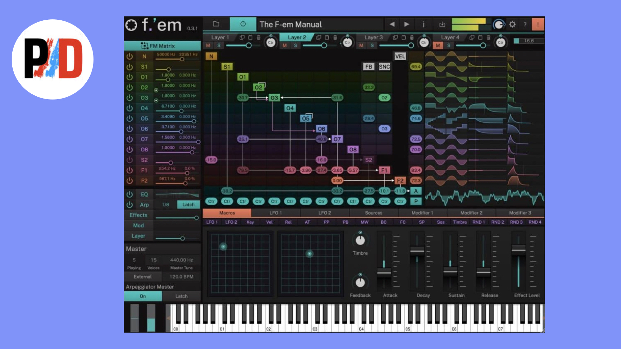Click the Arpeggiator Master Latch button

tap(181, 296)
